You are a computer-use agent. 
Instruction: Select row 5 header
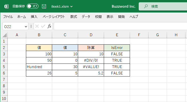click(4, 67)
